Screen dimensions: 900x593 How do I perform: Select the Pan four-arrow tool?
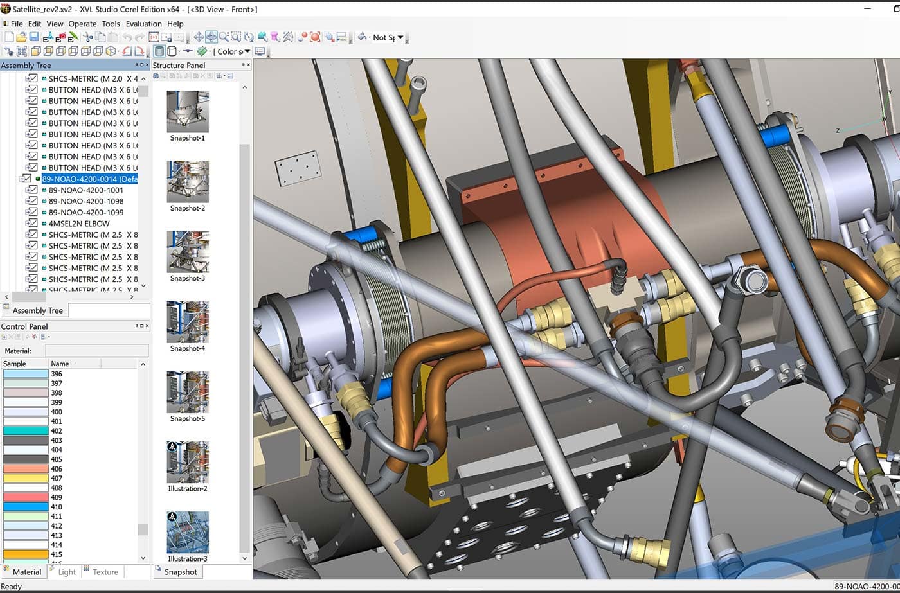pos(199,37)
